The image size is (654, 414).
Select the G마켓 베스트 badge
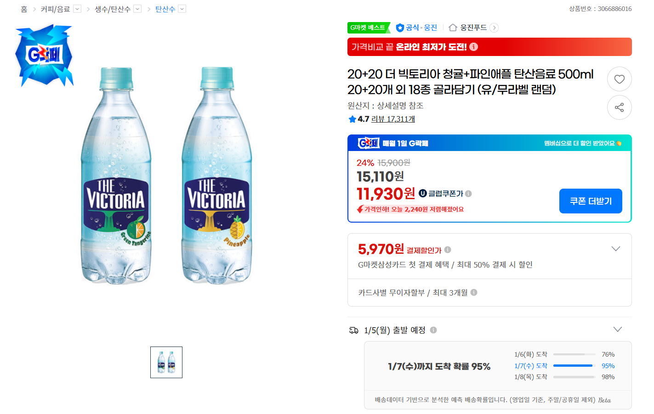point(368,28)
